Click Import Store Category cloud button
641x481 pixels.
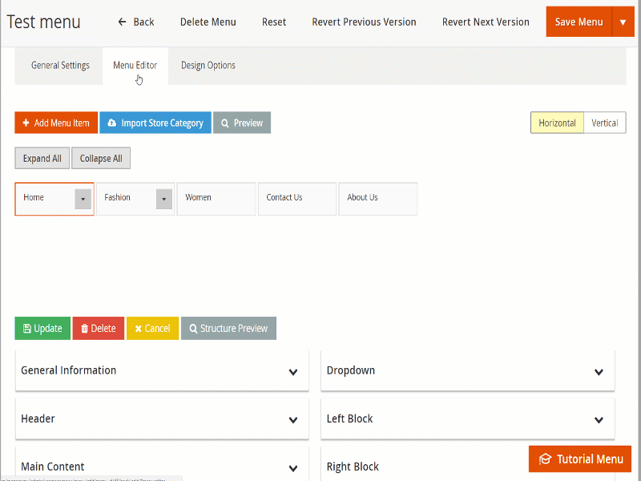click(155, 123)
